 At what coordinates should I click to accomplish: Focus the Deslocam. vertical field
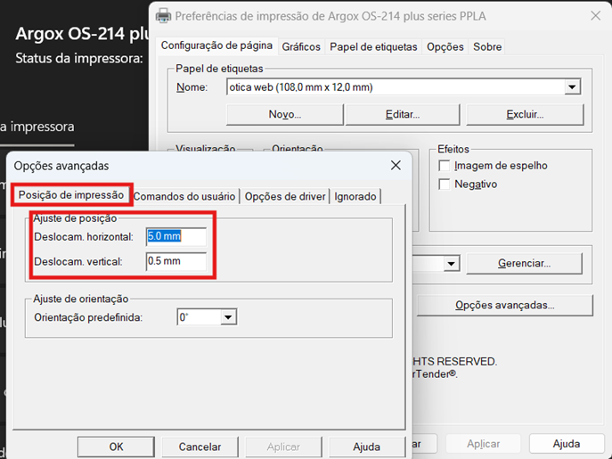[176, 261]
